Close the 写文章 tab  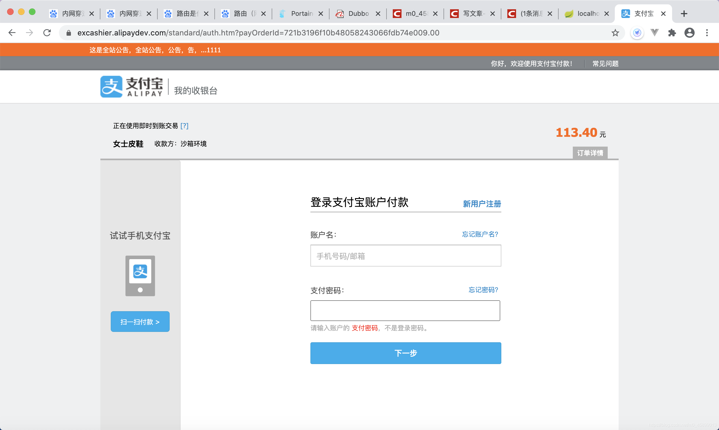[493, 14]
